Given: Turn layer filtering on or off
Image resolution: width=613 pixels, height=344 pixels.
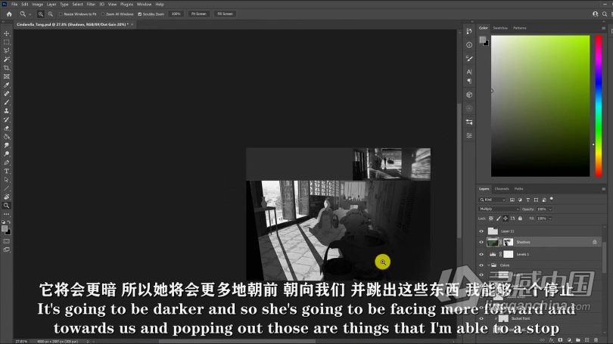Looking at the screenshot, I should tap(552, 199).
